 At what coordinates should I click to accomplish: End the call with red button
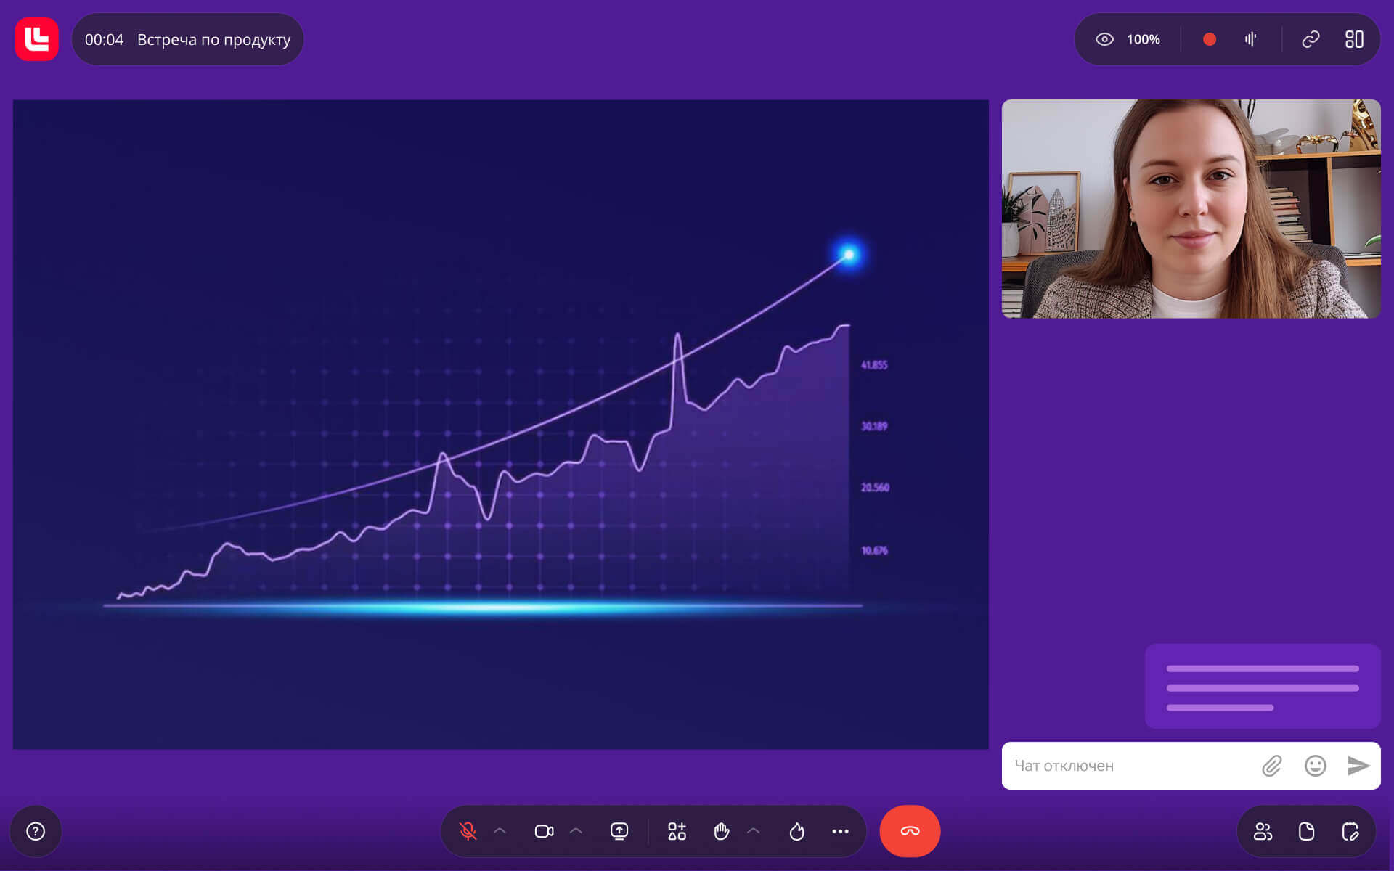click(910, 831)
